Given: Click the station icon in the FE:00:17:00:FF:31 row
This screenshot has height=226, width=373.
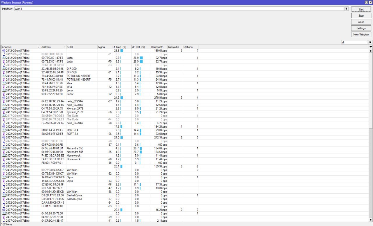Looking at the screenshot, I should [x=4, y=163].
